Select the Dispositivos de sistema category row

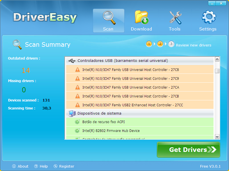point(140,113)
